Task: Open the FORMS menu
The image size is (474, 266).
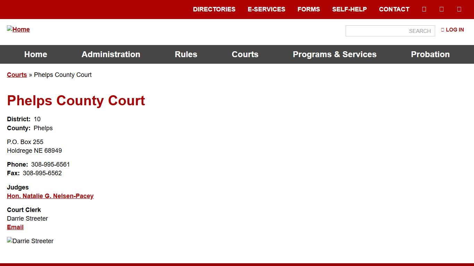Action: tap(308, 9)
